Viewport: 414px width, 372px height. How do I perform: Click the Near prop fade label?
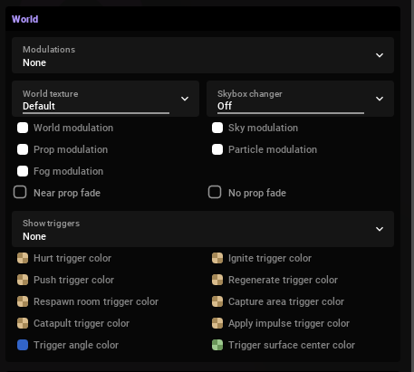[x=67, y=193]
